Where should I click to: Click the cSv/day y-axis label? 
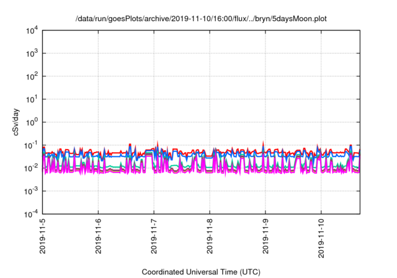click(16, 122)
